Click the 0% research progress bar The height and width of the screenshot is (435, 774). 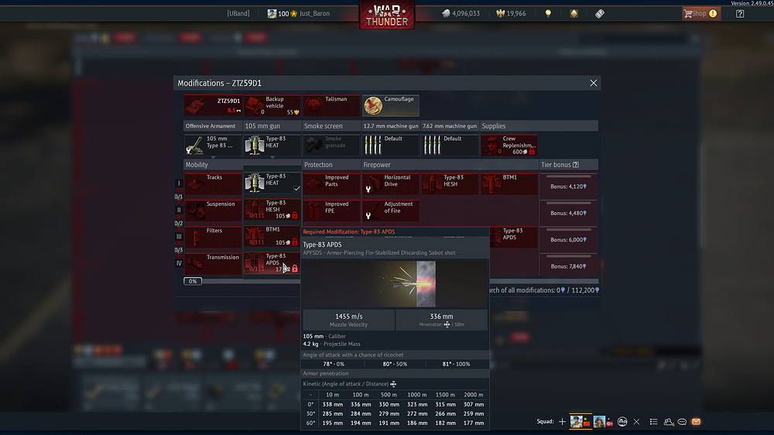pyautogui.click(x=193, y=281)
